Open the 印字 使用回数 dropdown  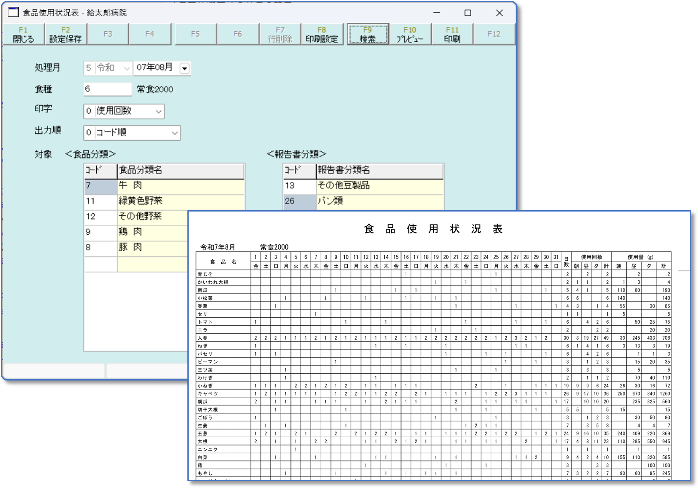pos(159,111)
